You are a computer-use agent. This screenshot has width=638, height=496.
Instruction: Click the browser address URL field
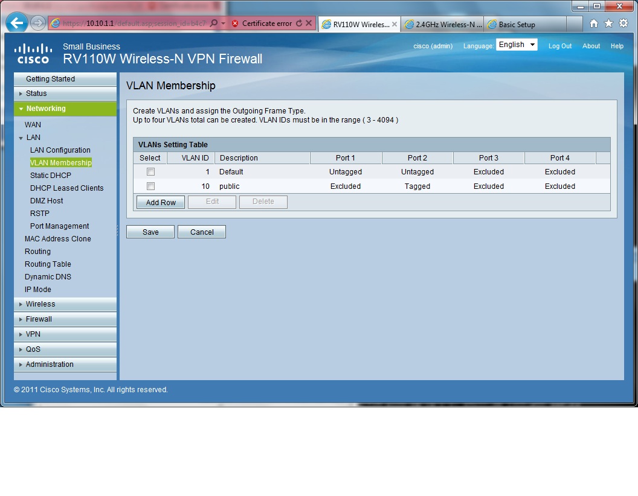[x=134, y=24]
